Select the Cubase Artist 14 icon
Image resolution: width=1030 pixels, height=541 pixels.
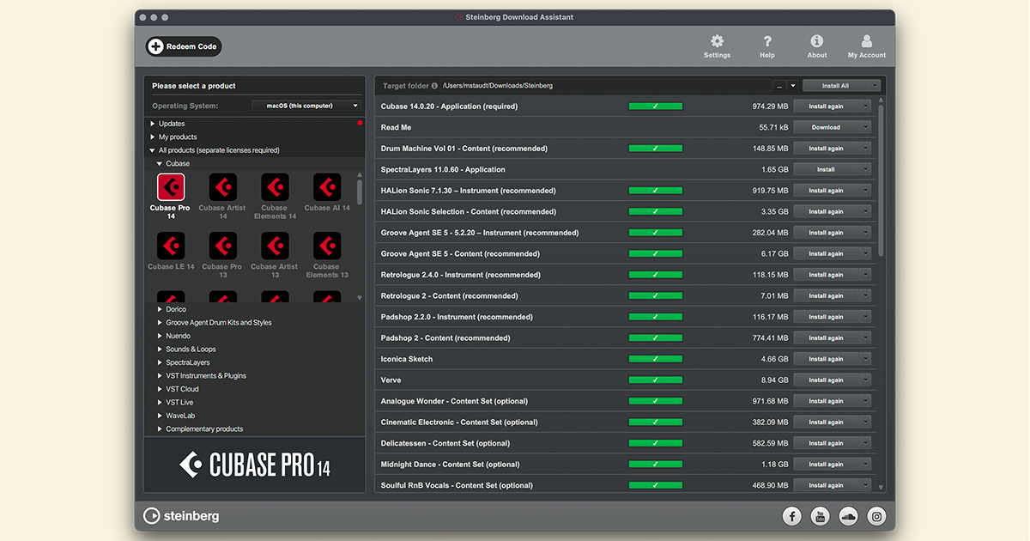[x=223, y=187]
